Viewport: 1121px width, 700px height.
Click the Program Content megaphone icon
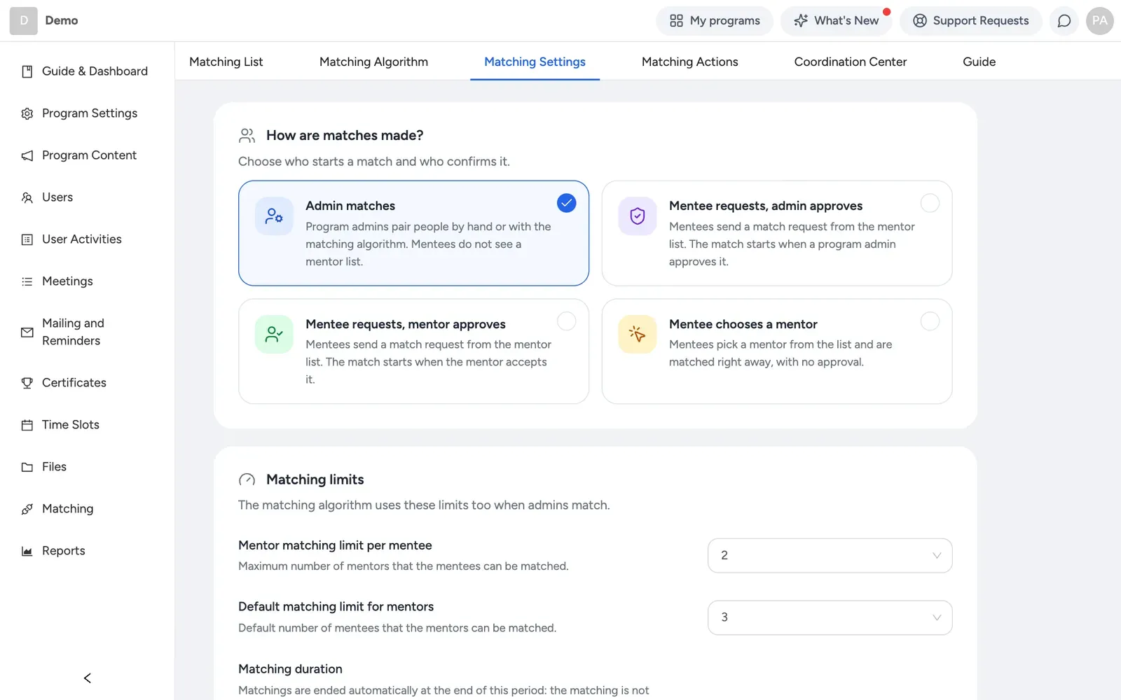[27, 155]
